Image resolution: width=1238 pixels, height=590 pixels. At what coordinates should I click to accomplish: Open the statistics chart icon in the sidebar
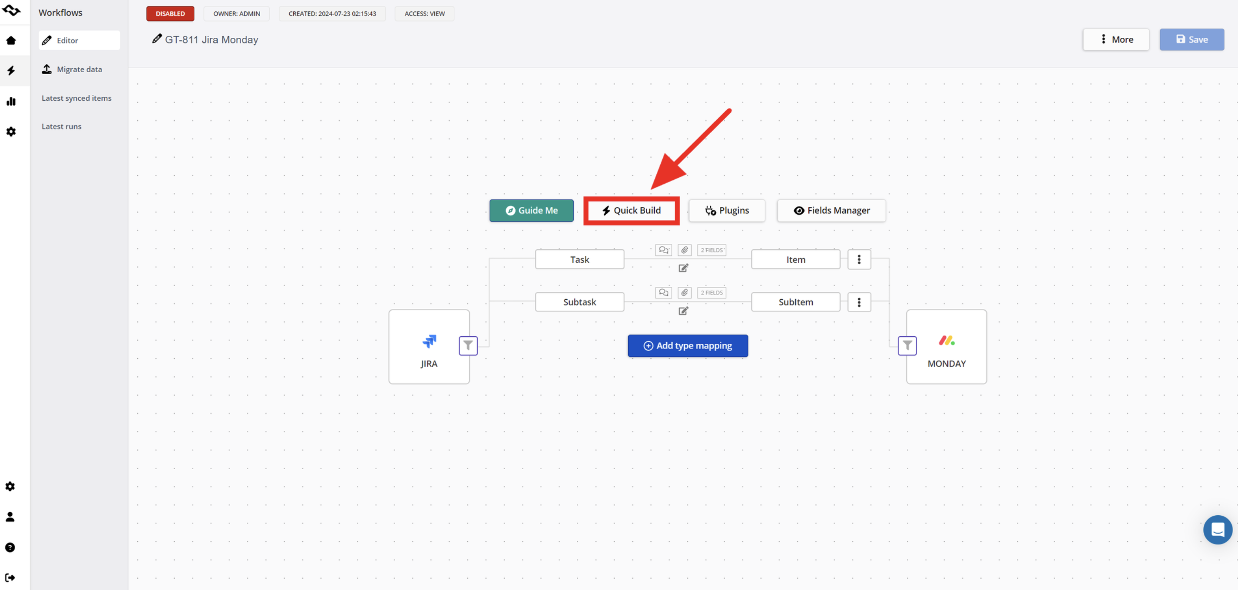pos(10,102)
